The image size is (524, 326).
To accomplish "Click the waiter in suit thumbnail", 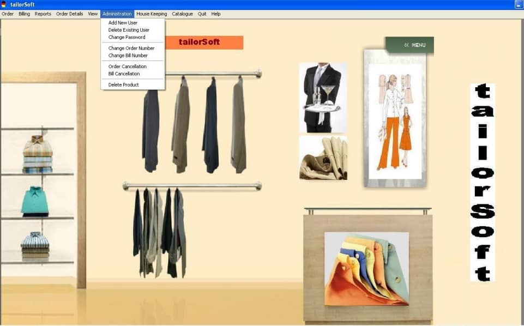I will [322, 98].
